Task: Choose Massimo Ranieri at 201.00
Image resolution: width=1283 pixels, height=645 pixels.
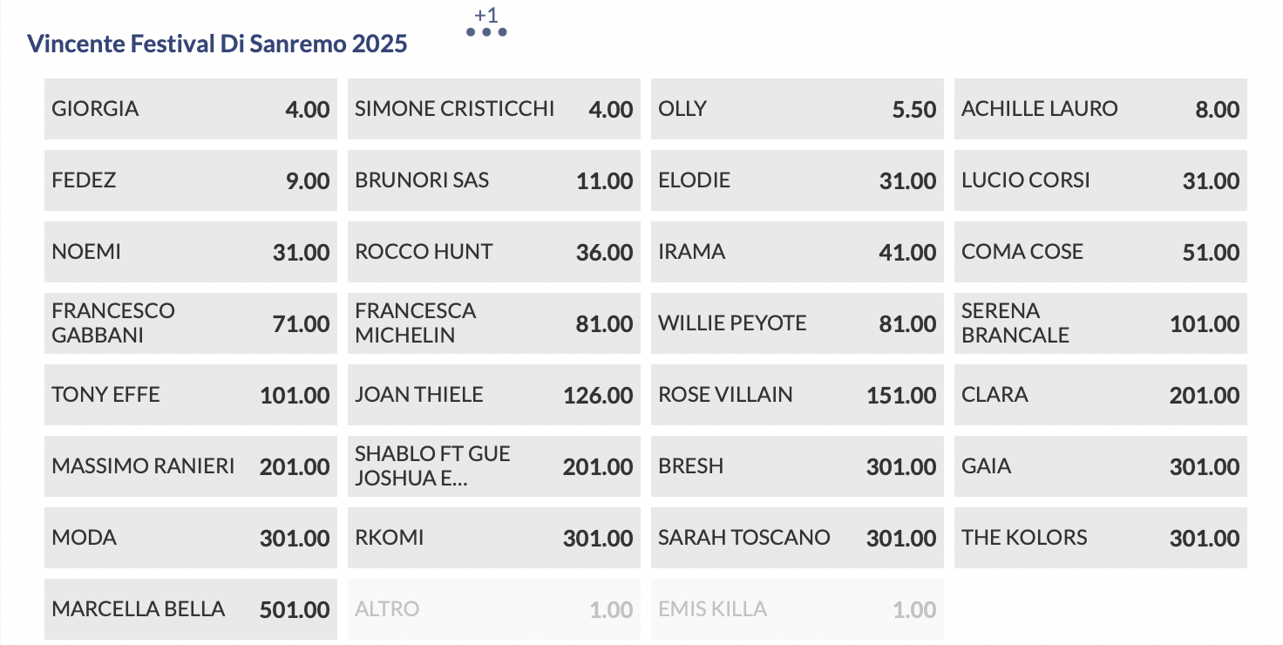Action: [x=190, y=466]
